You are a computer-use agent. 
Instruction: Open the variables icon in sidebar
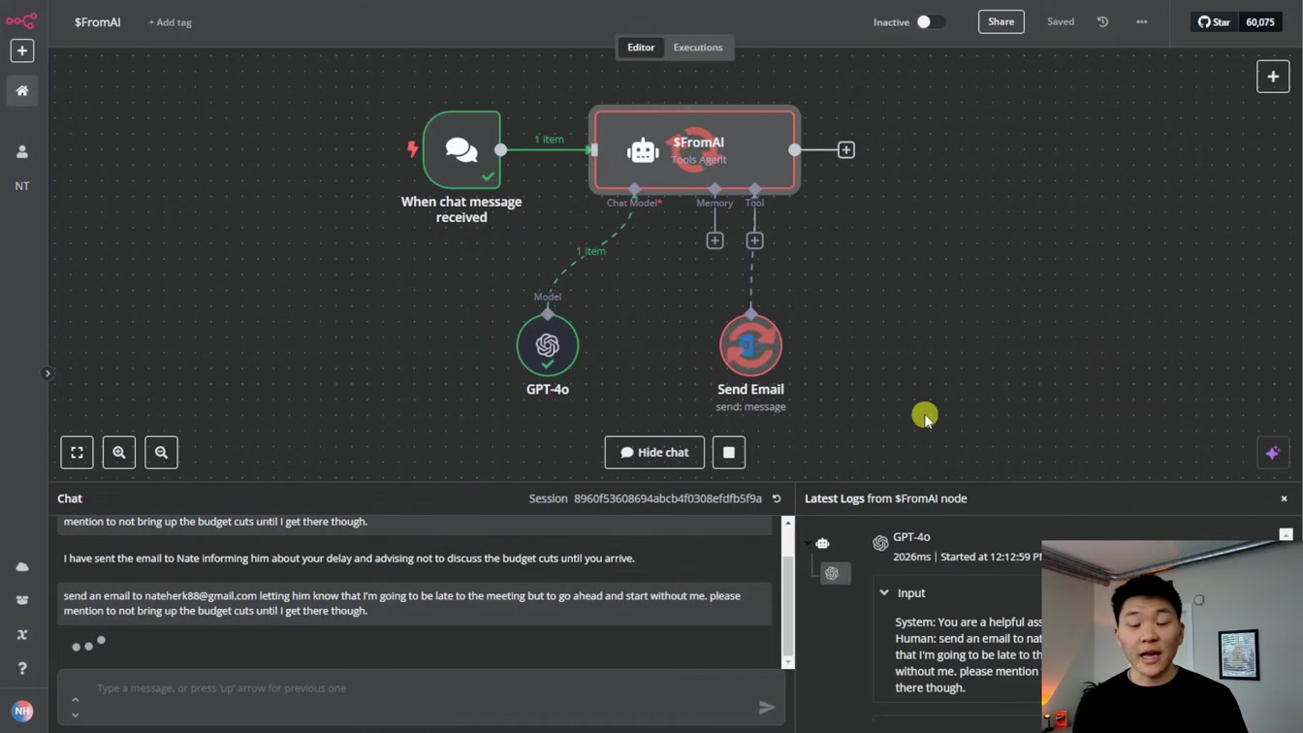tap(21, 634)
